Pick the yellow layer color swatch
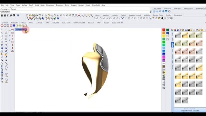This screenshot has width=206, height=116. coord(164,36)
